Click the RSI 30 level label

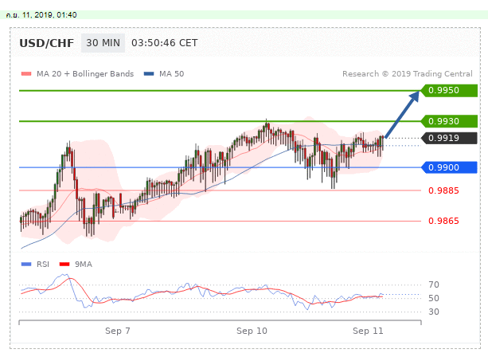(434, 312)
